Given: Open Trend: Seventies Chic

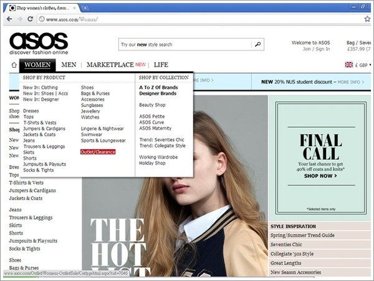Looking at the screenshot, I should click(x=161, y=140).
